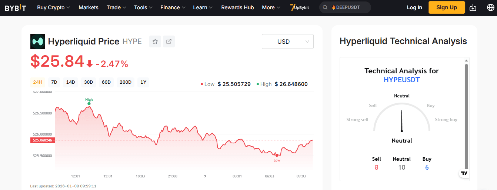Image resolution: width=497 pixels, height=190 pixels.
Task: Open the Learn dropdown menu
Action: (203, 7)
